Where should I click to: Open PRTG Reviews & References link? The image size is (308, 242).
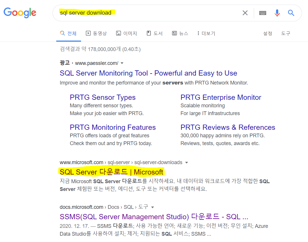(x=228, y=127)
